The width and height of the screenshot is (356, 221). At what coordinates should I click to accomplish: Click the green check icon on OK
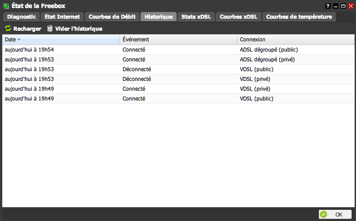point(324,214)
